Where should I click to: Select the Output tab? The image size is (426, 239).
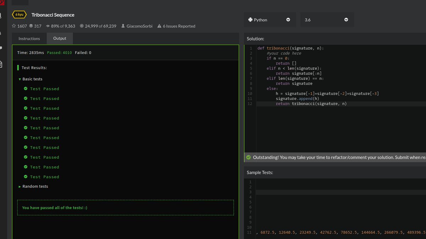pos(60,39)
